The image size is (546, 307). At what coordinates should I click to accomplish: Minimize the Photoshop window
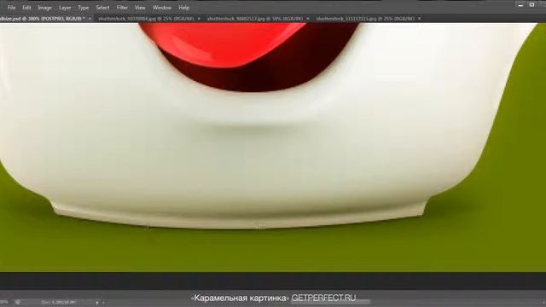tap(520, 5)
